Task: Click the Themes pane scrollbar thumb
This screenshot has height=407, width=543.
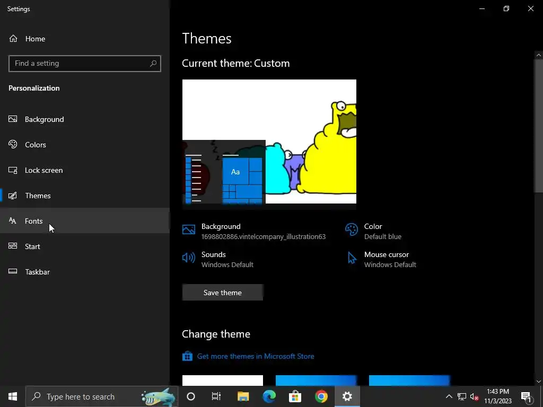Action: (x=539, y=126)
